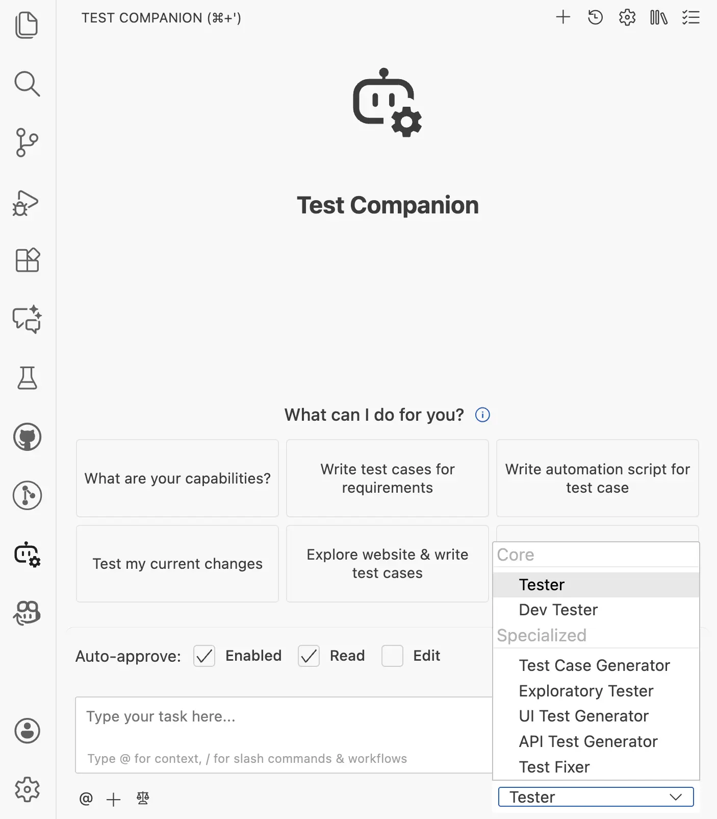Viewport: 717px width, 819px height.
Task: Select the Testing flask icon
Action: click(x=27, y=378)
